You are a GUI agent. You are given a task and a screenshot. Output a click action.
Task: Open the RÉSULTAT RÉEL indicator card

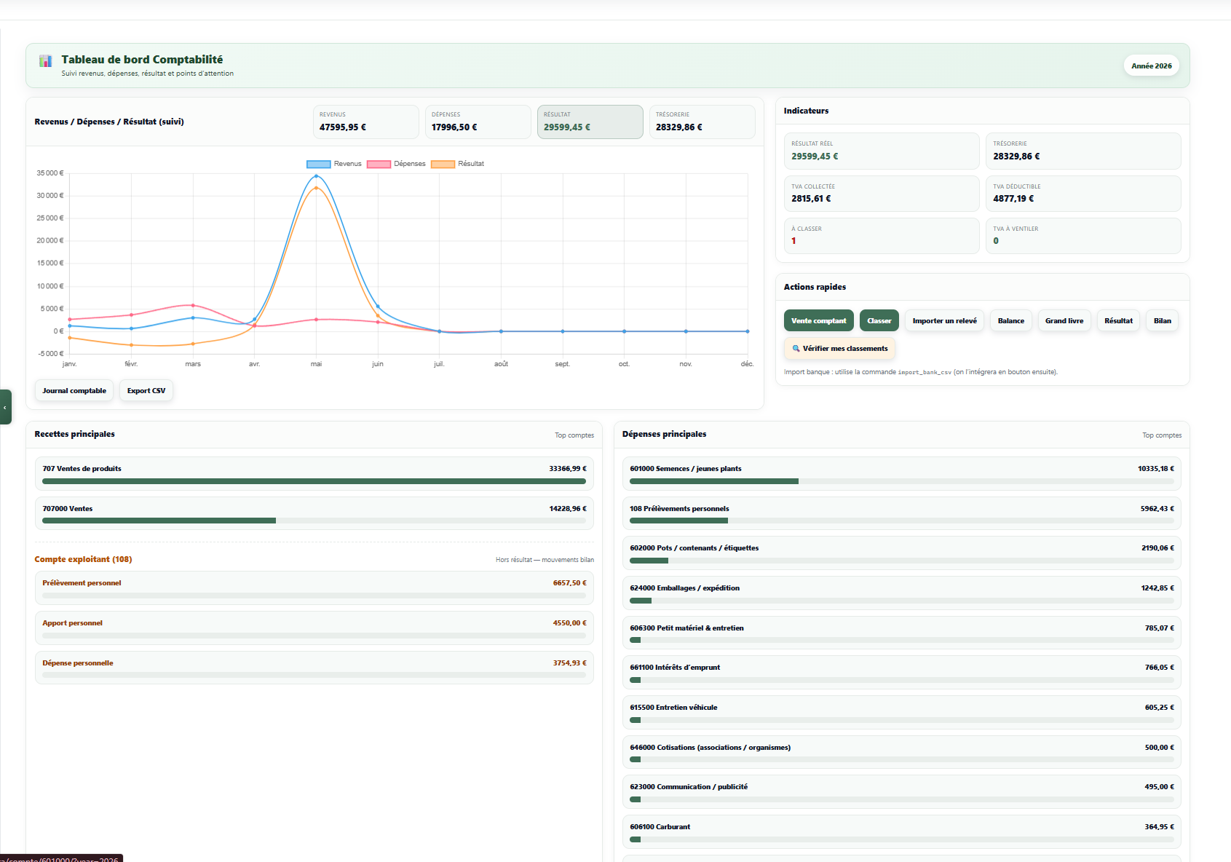coord(882,151)
